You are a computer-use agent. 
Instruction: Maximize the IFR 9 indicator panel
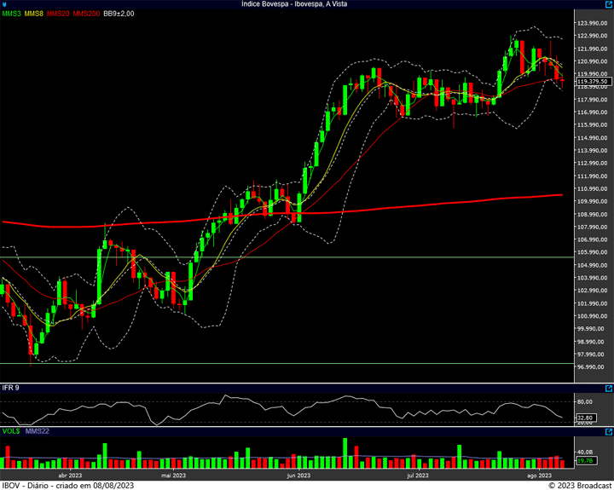(x=608, y=389)
